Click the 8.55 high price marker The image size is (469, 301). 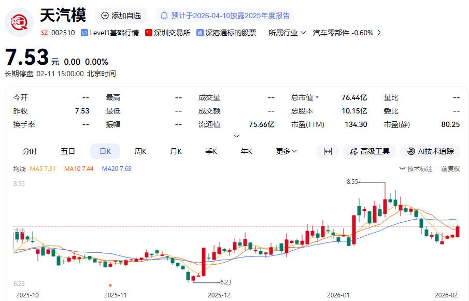[x=352, y=182]
